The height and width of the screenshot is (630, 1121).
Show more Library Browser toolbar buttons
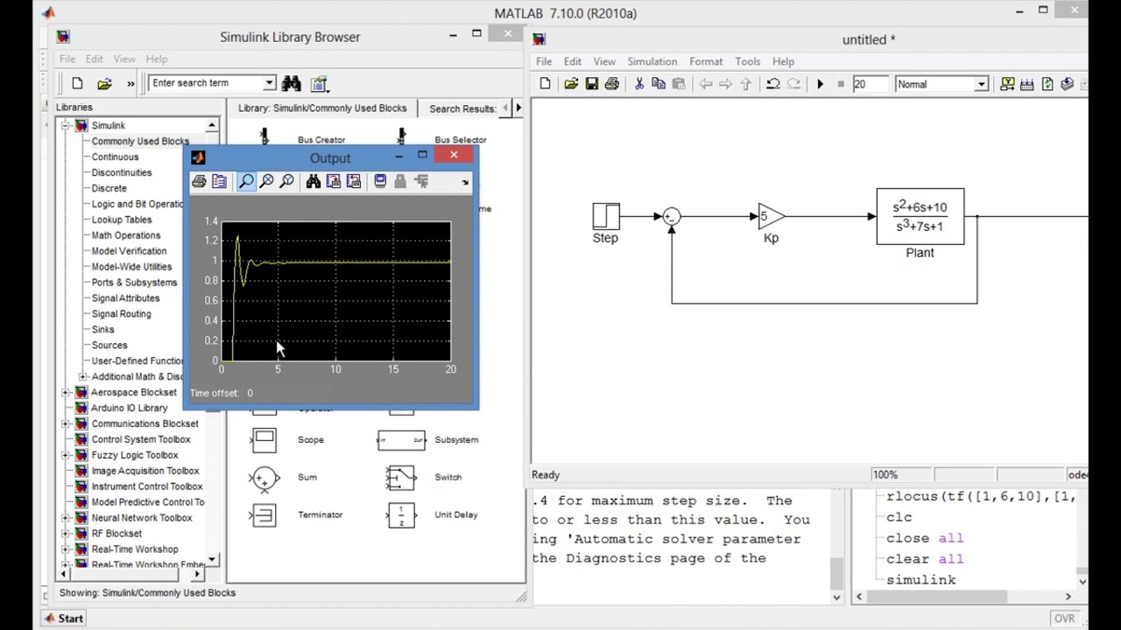130,83
